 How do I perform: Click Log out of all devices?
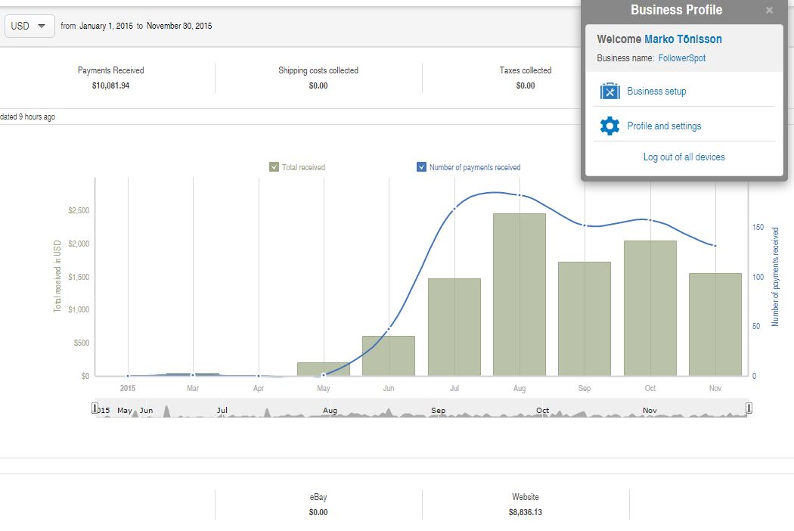point(684,157)
